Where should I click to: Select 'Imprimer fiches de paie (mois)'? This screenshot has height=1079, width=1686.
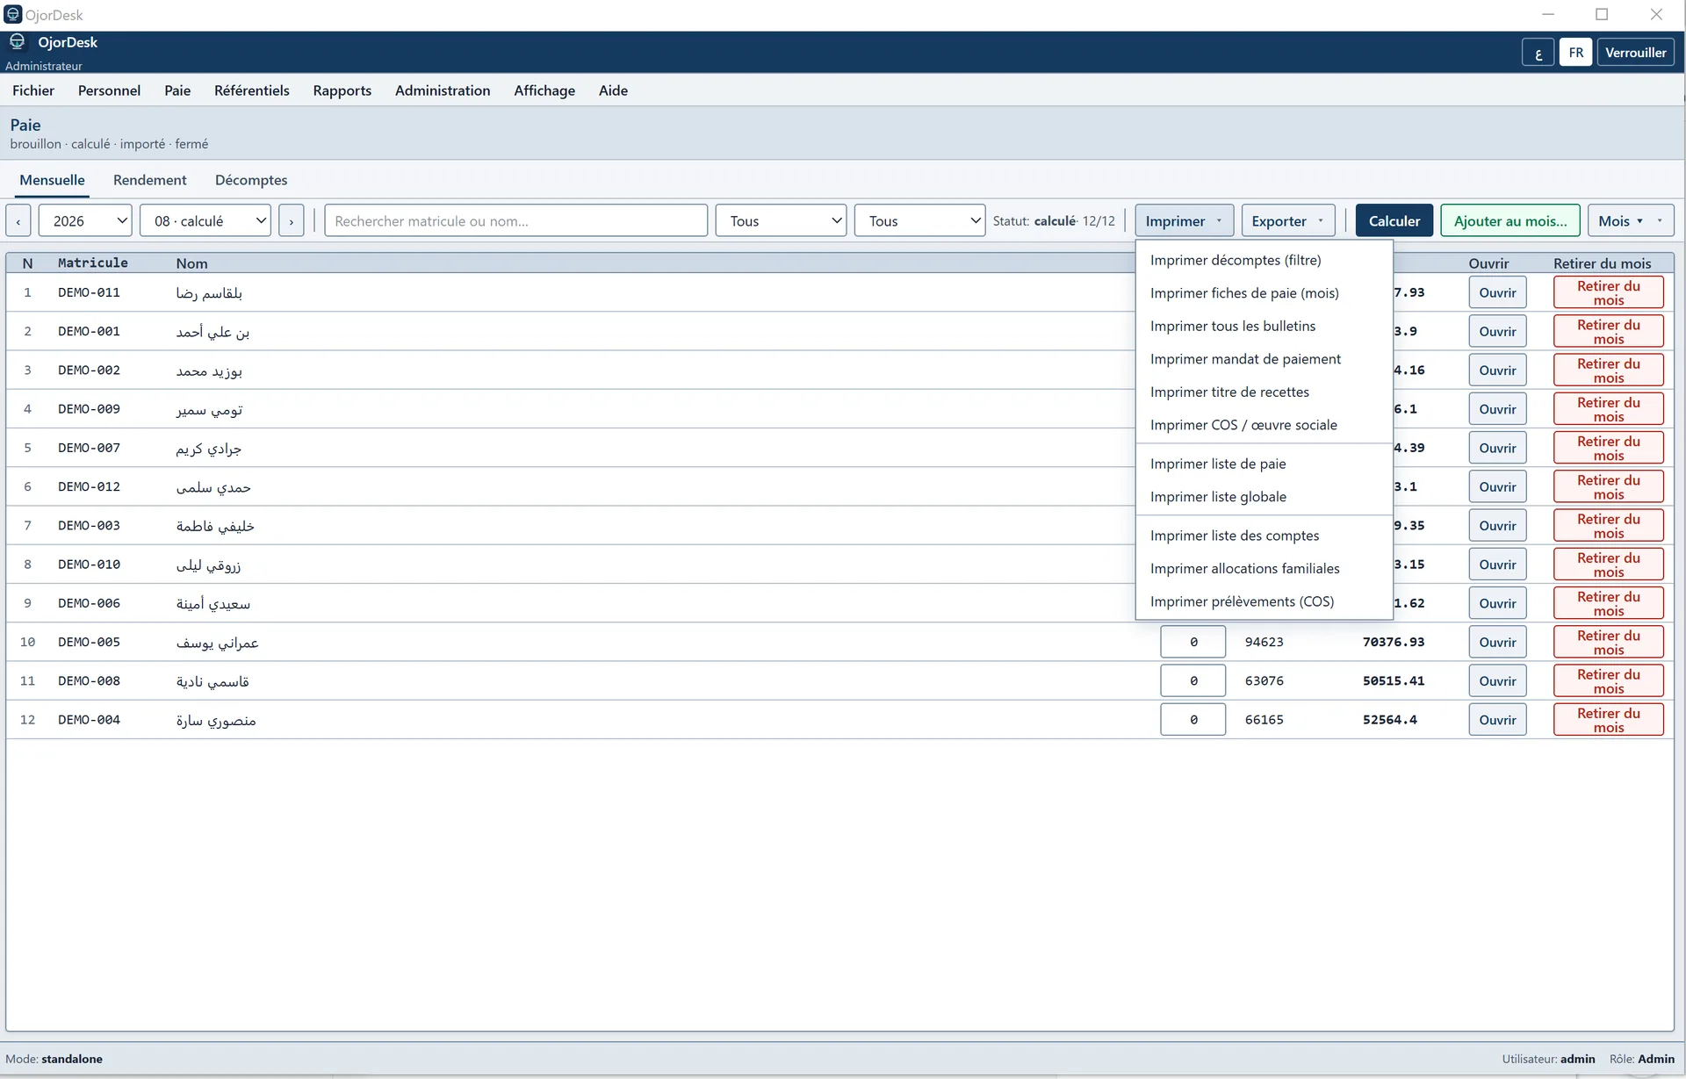(x=1264, y=293)
